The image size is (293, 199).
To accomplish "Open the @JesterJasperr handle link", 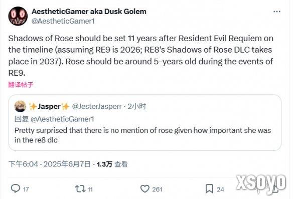I will (97, 106).
